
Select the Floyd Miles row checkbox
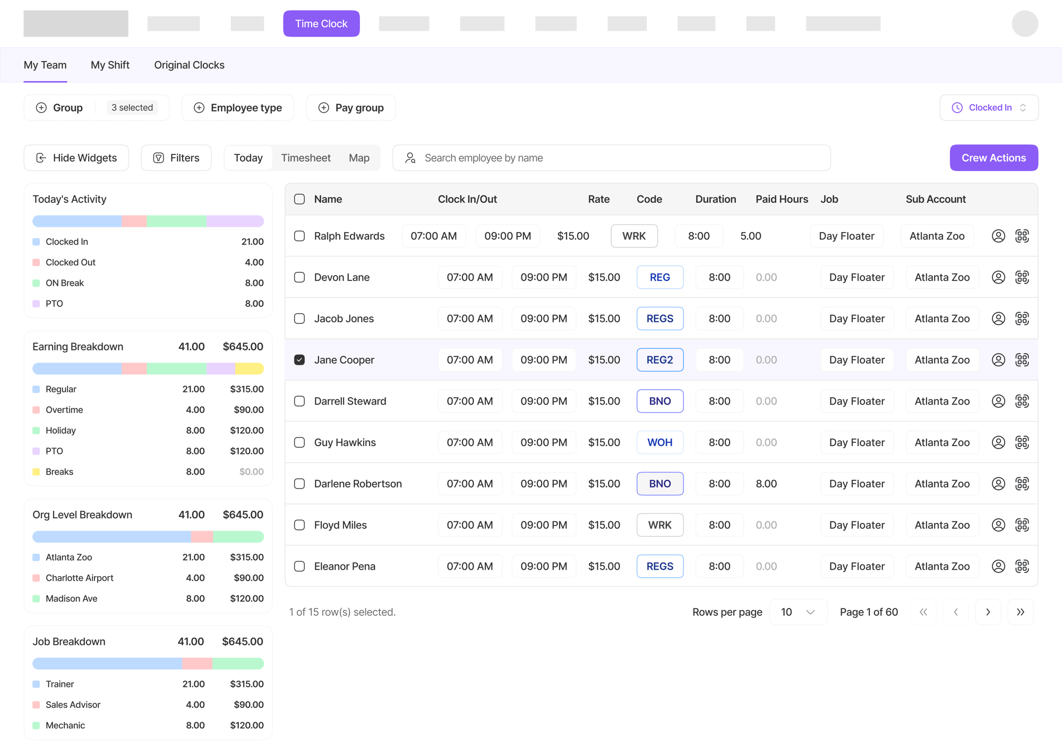coord(299,525)
